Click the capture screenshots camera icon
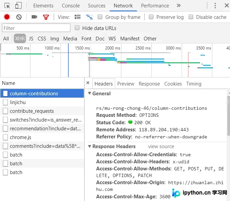 coord(34,17)
